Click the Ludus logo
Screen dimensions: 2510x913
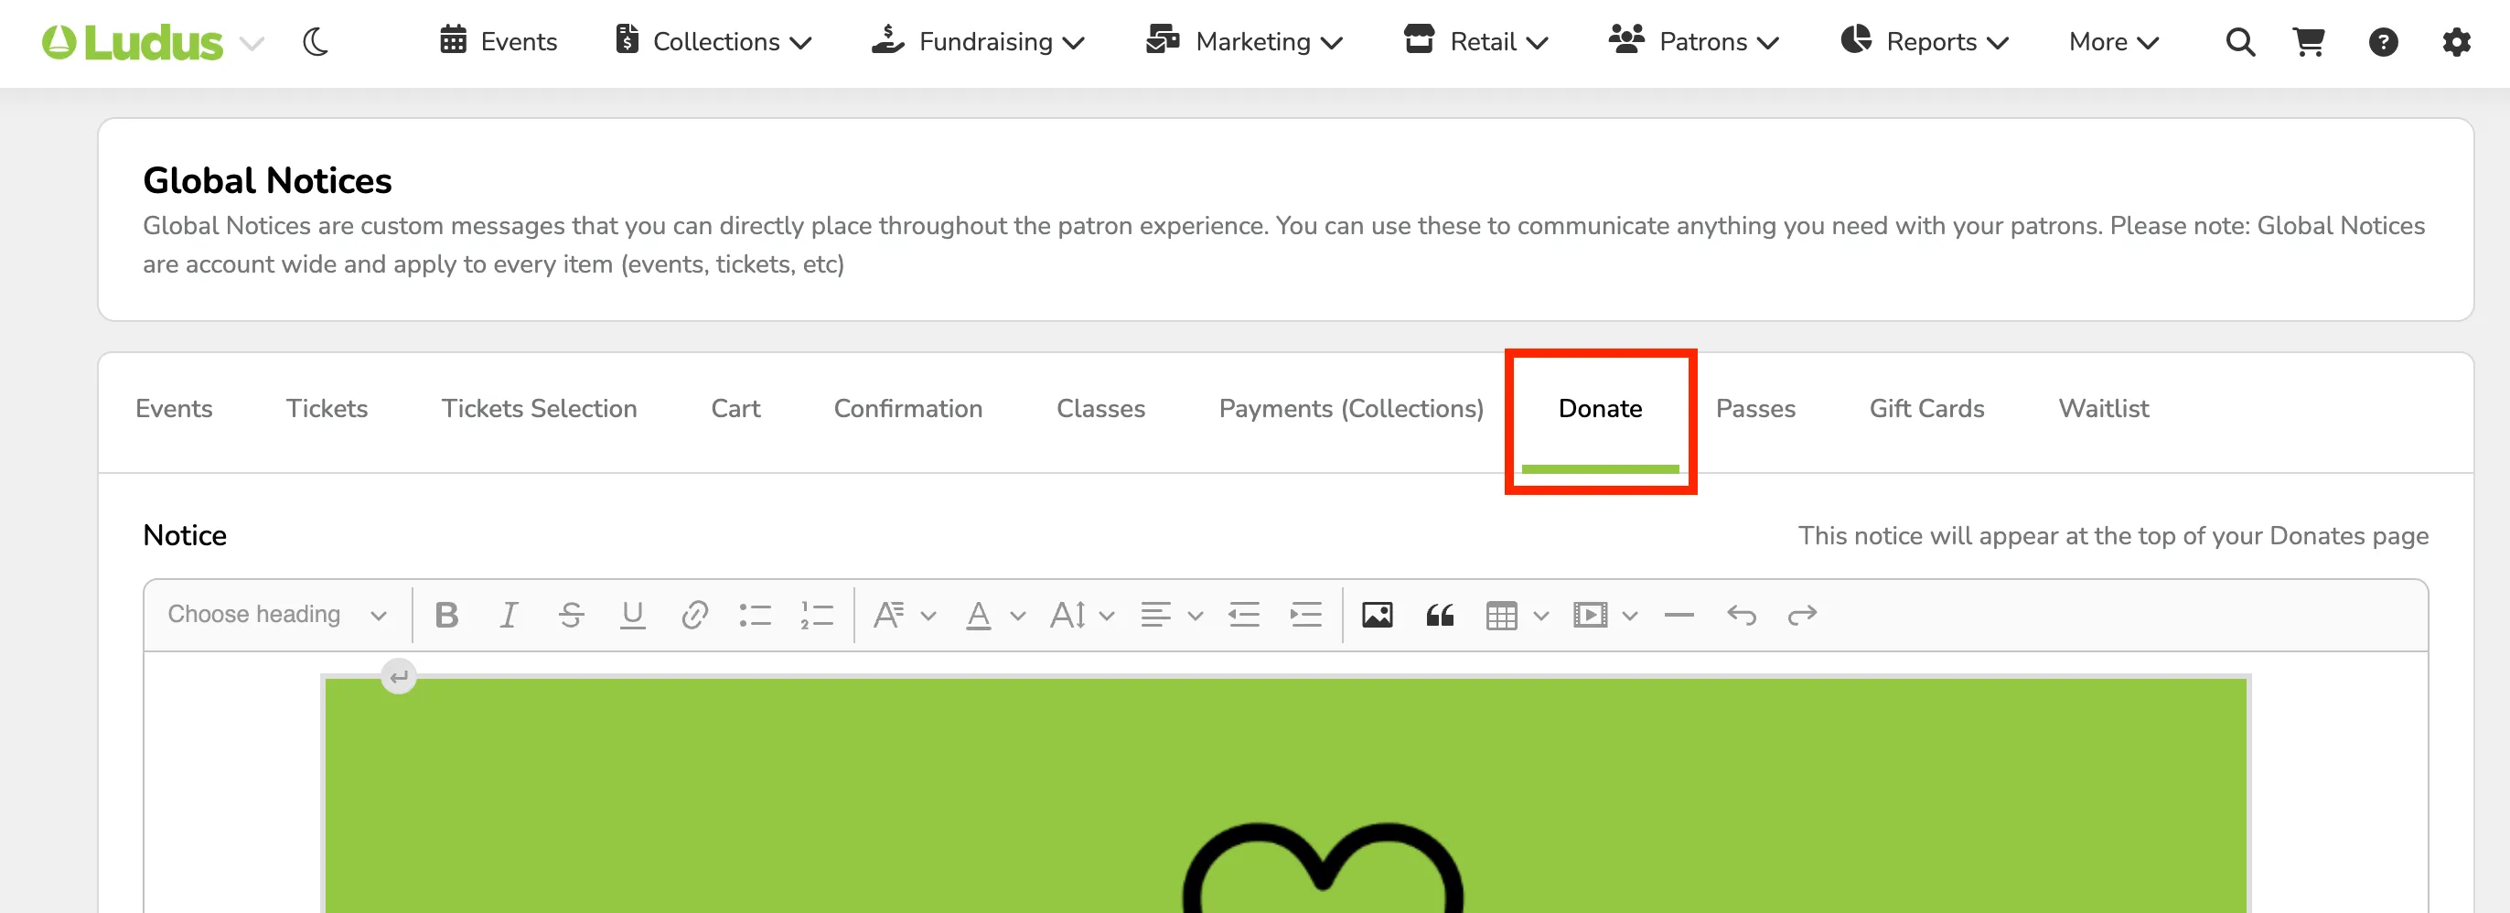point(133,42)
